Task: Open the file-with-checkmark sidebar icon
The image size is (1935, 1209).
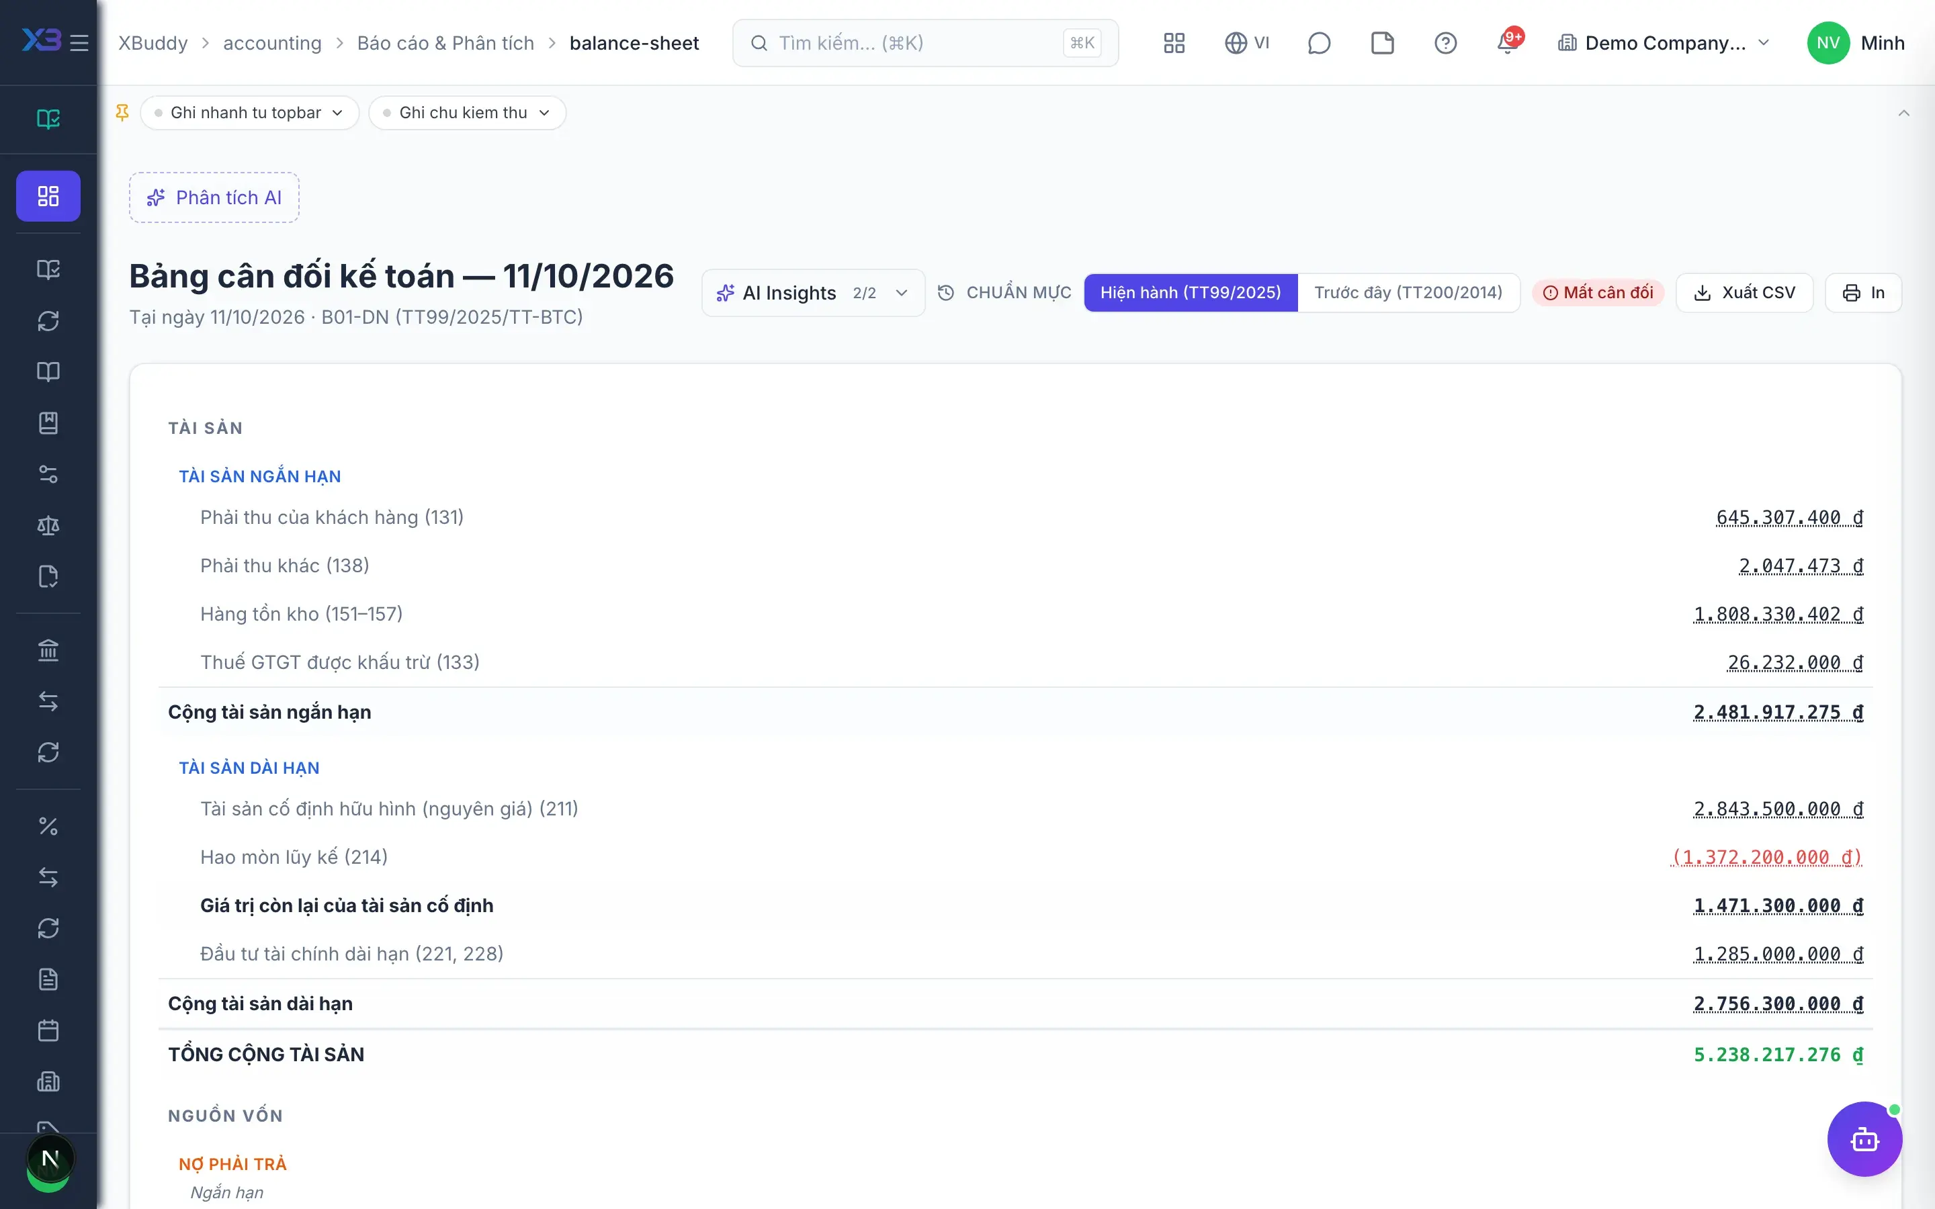Action: (x=48, y=576)
